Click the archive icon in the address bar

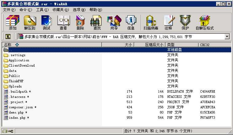(x=21, y=37)
